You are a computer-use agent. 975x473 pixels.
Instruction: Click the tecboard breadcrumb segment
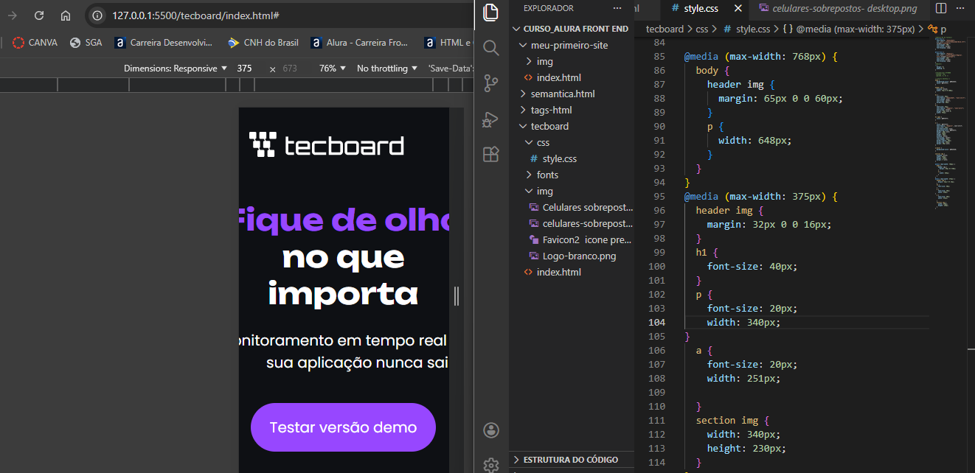pyautogui.click(x=665, y=29)
